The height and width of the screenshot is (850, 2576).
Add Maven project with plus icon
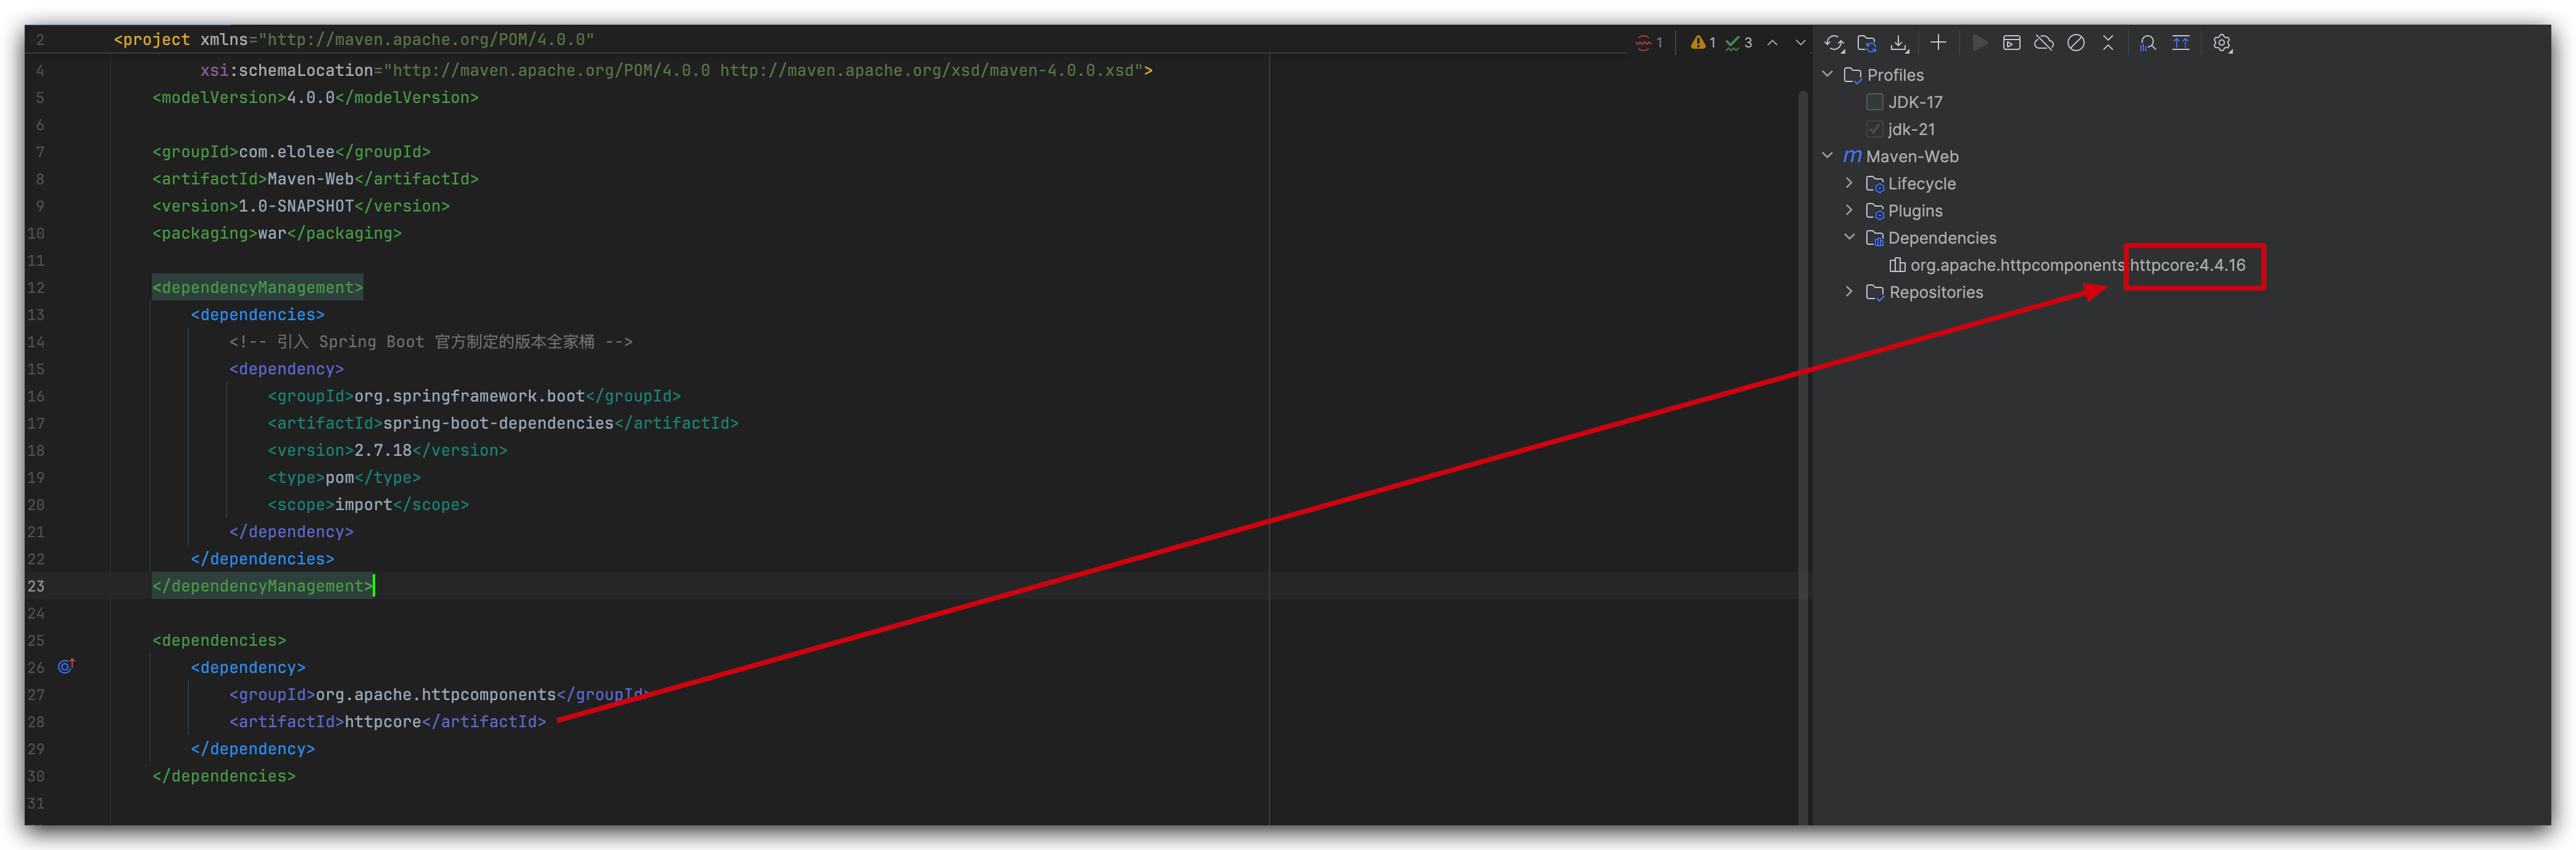1938,42
